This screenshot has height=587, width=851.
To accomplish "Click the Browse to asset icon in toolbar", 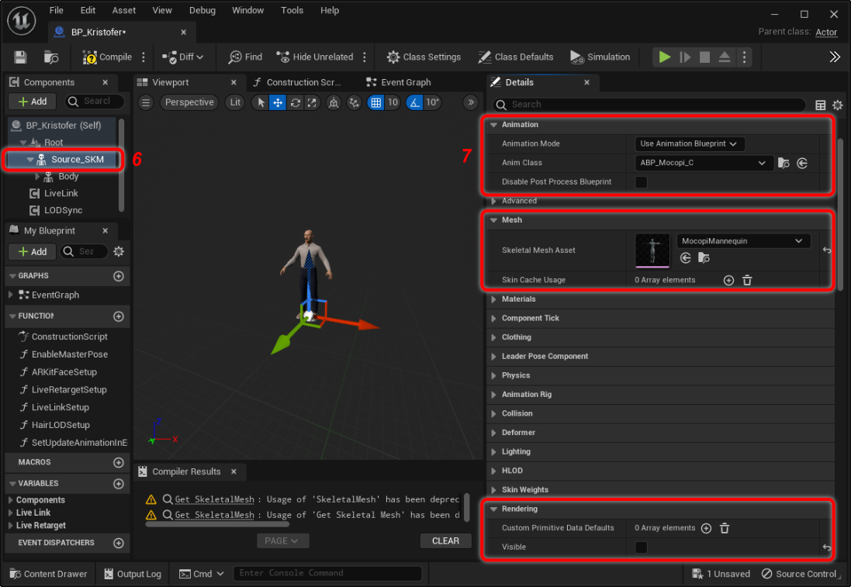I will click(x=51, y=57).
